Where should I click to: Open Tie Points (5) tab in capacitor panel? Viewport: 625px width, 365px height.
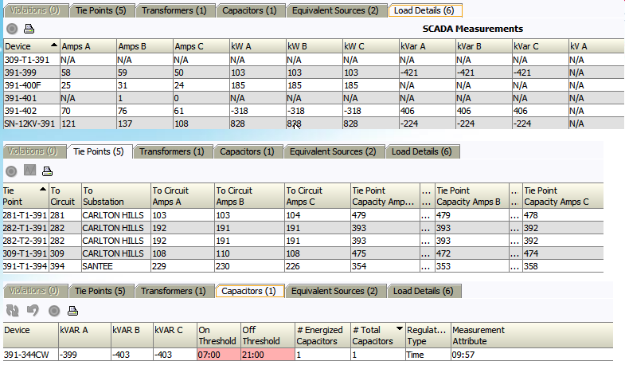100,291
